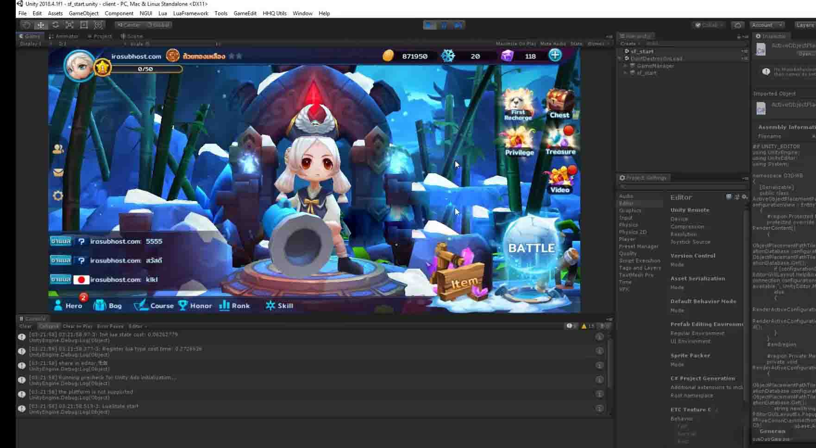This screenshot has width=816, height=448.
Task: Toggle Error Pause in Console
Action: (x=110, y=326)
